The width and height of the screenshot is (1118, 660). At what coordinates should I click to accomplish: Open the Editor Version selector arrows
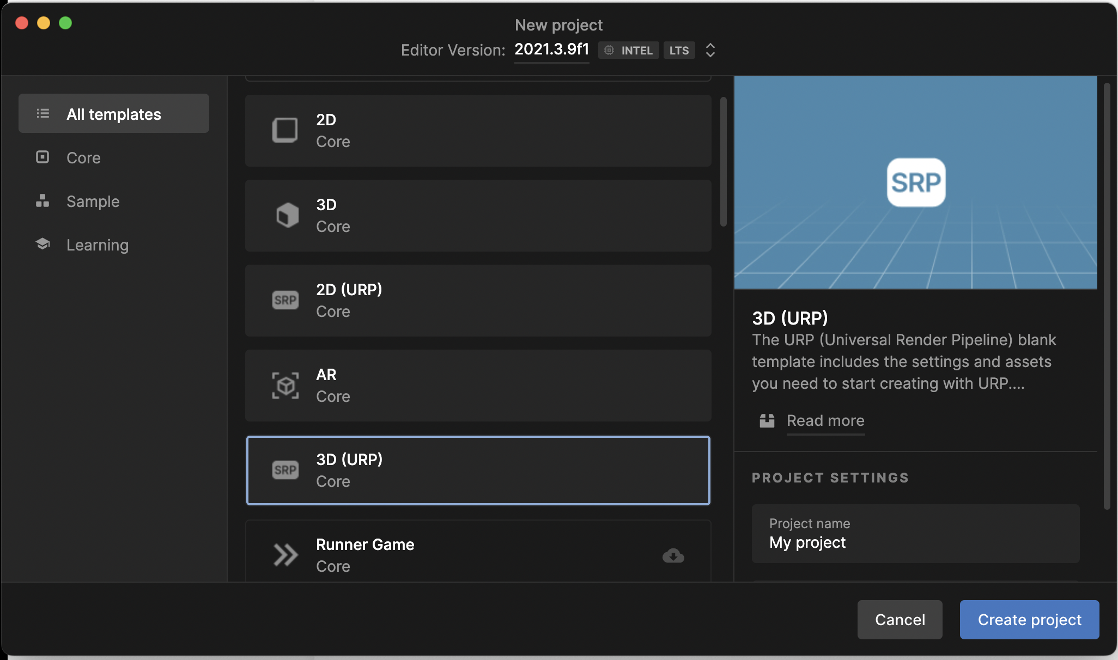(710, 50)
